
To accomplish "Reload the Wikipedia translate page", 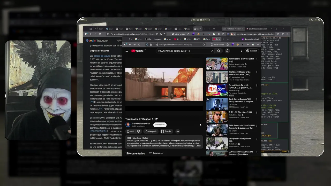I will [100, 34].
